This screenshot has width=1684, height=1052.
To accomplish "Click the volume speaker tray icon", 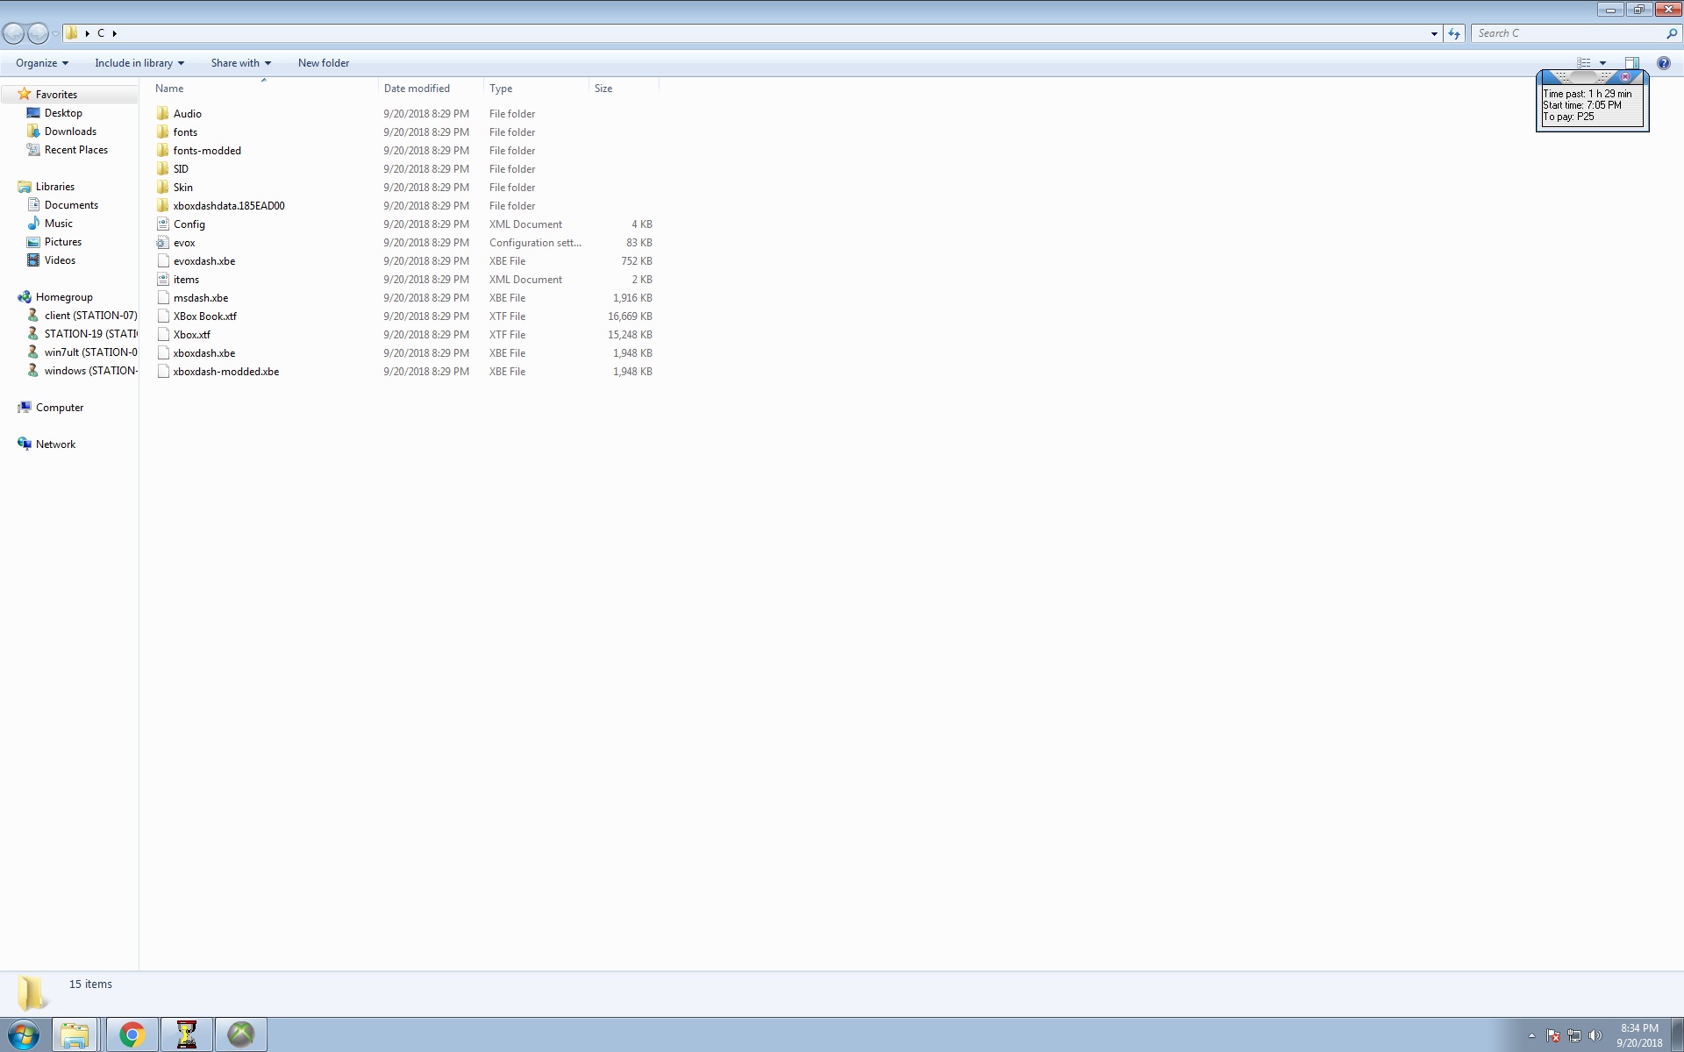I will tap(1595, 1035).
